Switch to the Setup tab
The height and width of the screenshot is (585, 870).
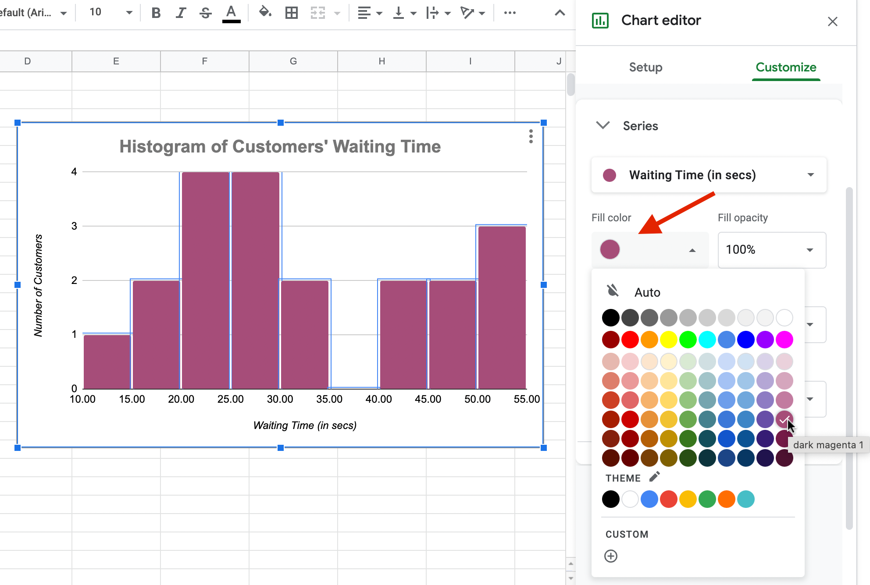click(645, 67)
